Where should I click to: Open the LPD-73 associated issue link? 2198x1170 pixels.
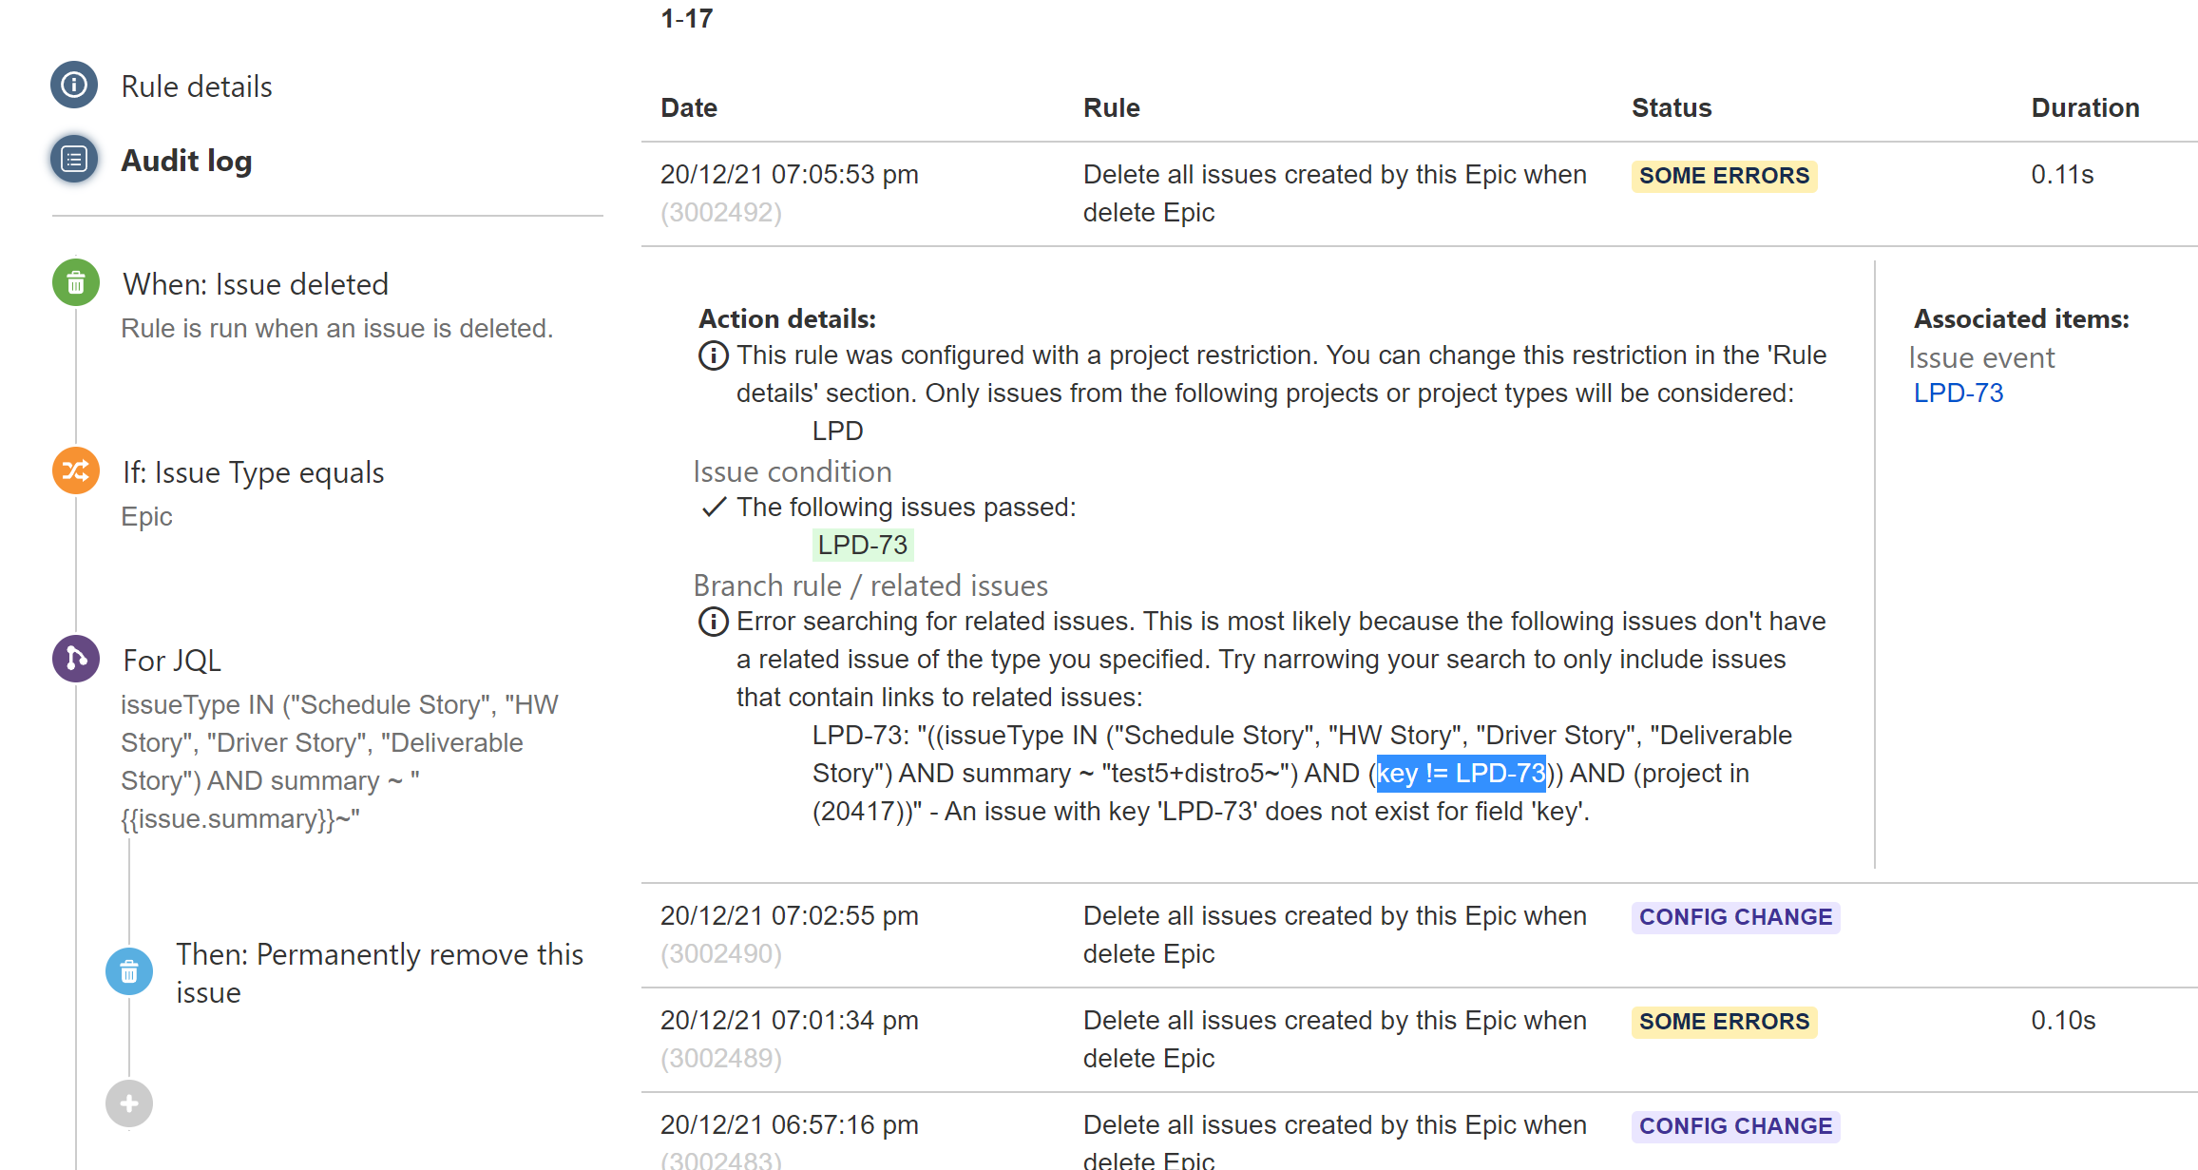1958,393
